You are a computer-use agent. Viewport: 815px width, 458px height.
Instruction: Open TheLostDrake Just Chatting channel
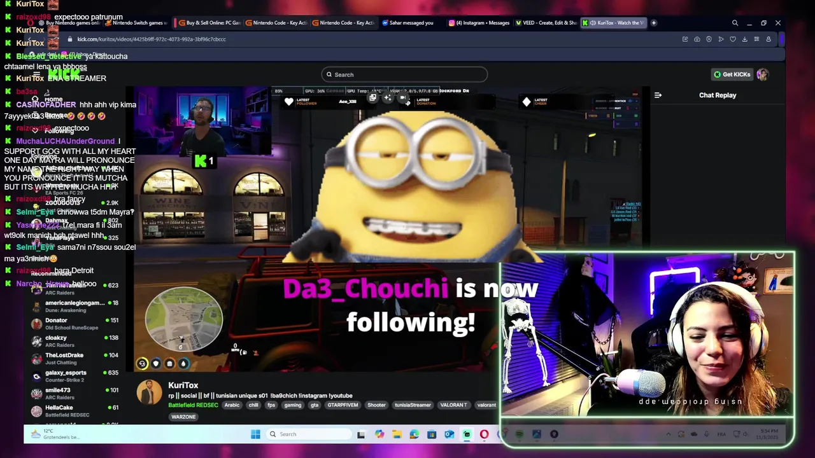click(75, 359)
